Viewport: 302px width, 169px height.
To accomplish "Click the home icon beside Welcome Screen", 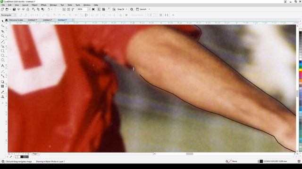I will pos(6,20).
